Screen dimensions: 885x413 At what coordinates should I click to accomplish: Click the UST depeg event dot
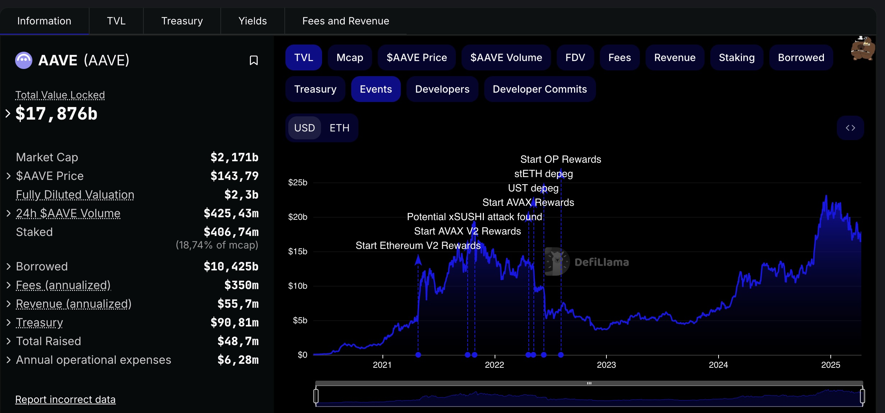544,355
